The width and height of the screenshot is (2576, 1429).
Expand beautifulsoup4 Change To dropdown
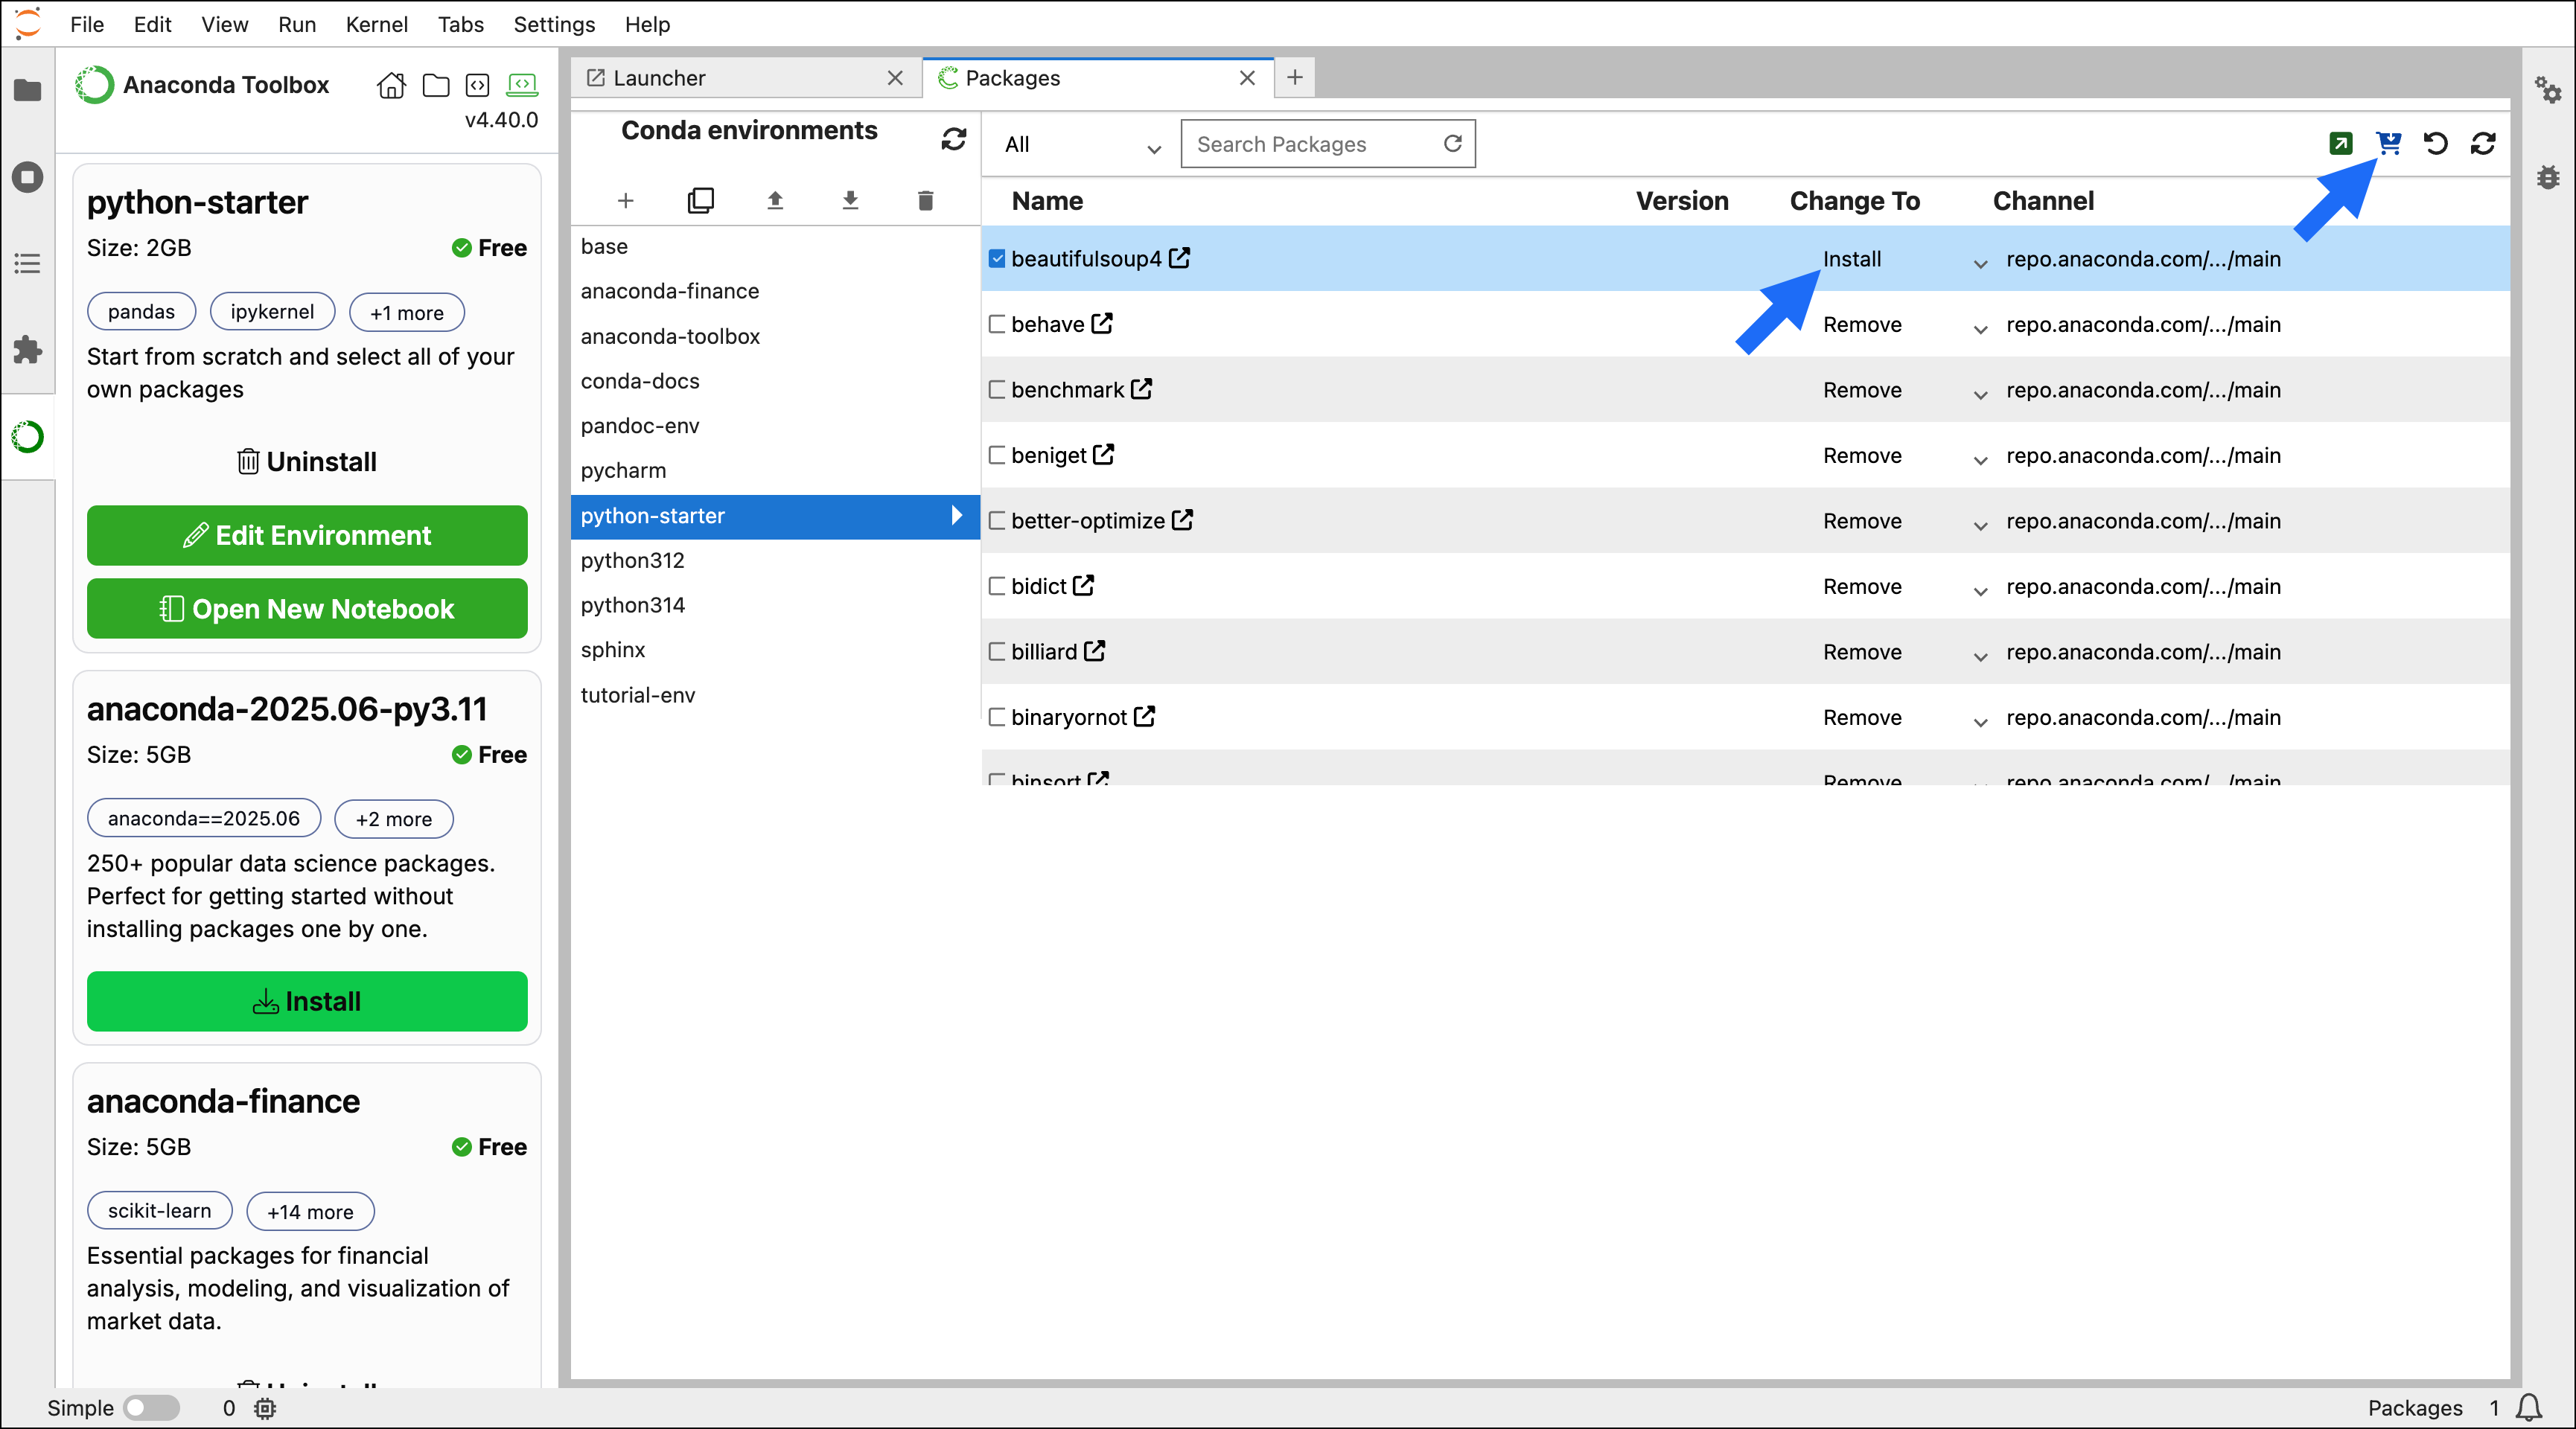1979,264
